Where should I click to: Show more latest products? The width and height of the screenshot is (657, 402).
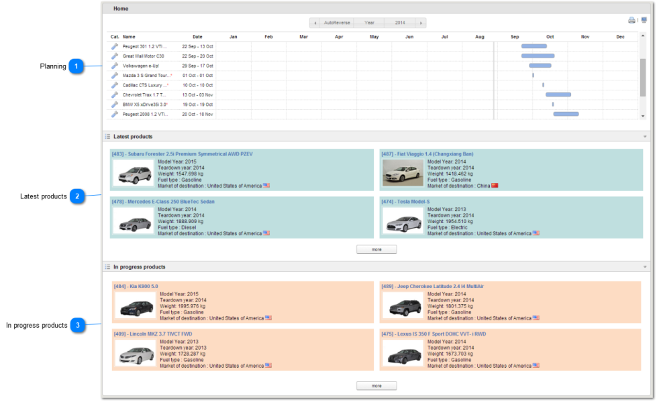(376, 250)
